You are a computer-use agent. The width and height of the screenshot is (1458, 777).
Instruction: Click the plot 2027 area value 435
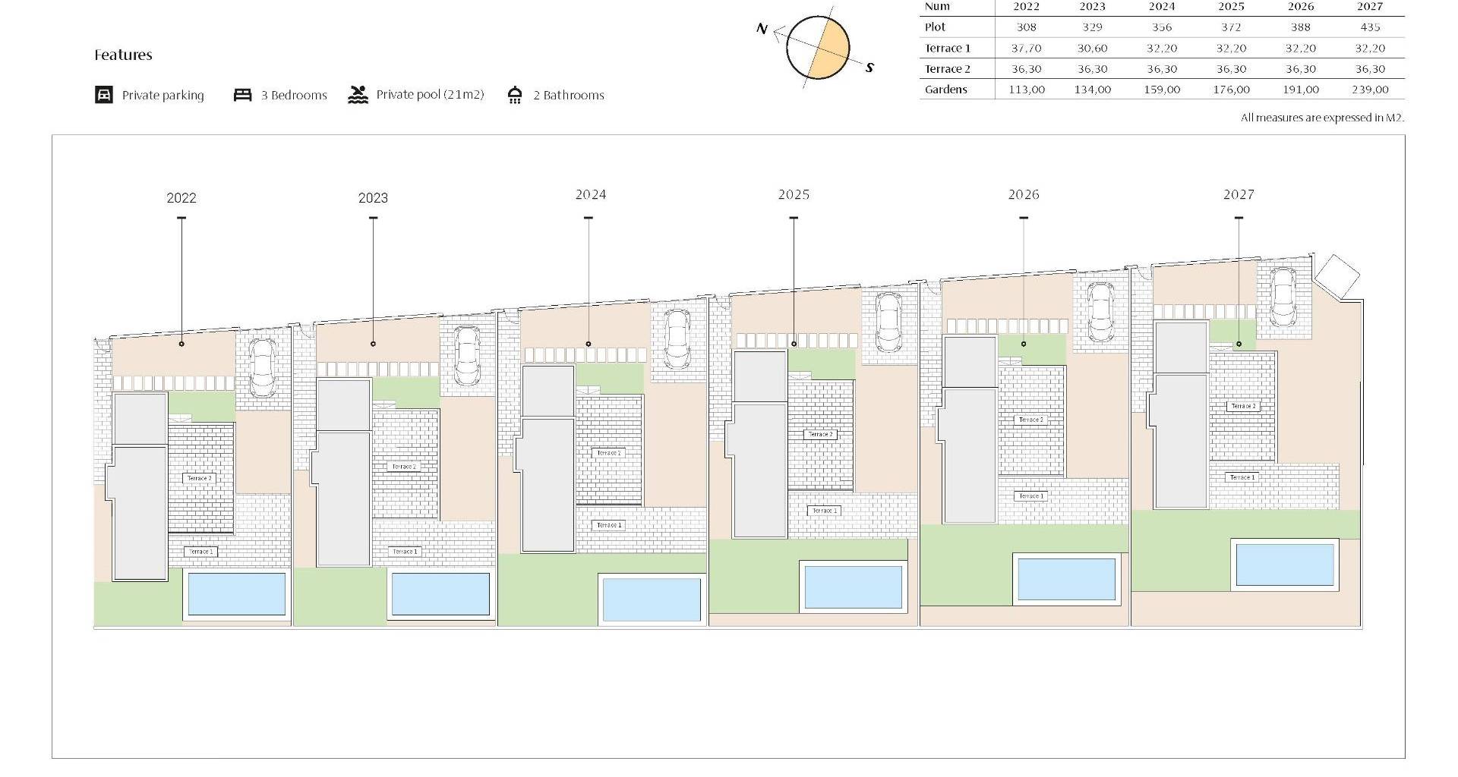coord(1370,27)
